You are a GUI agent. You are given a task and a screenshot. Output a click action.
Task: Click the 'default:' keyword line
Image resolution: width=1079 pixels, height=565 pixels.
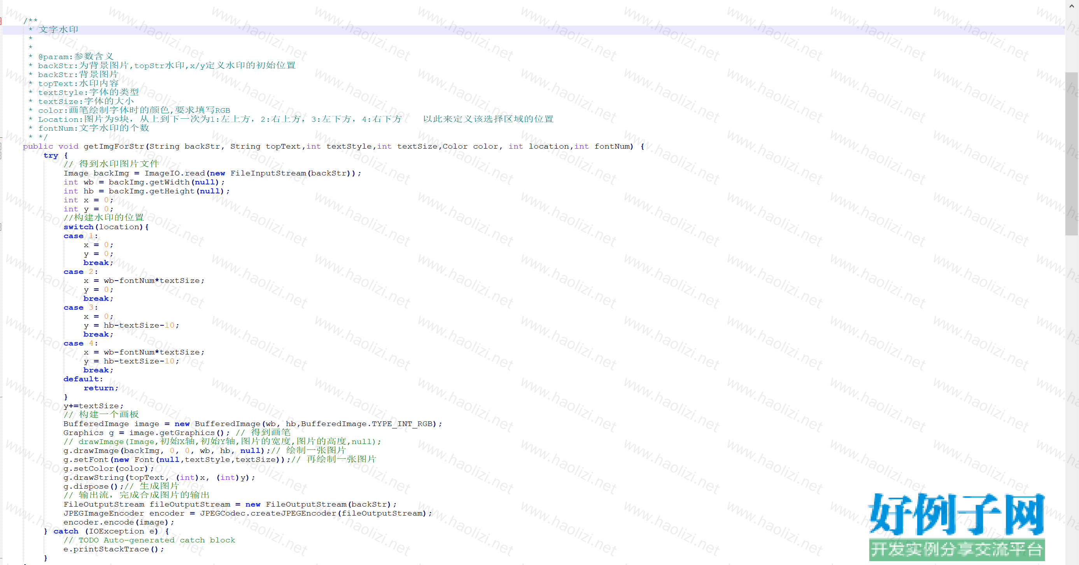coord(83,379)
